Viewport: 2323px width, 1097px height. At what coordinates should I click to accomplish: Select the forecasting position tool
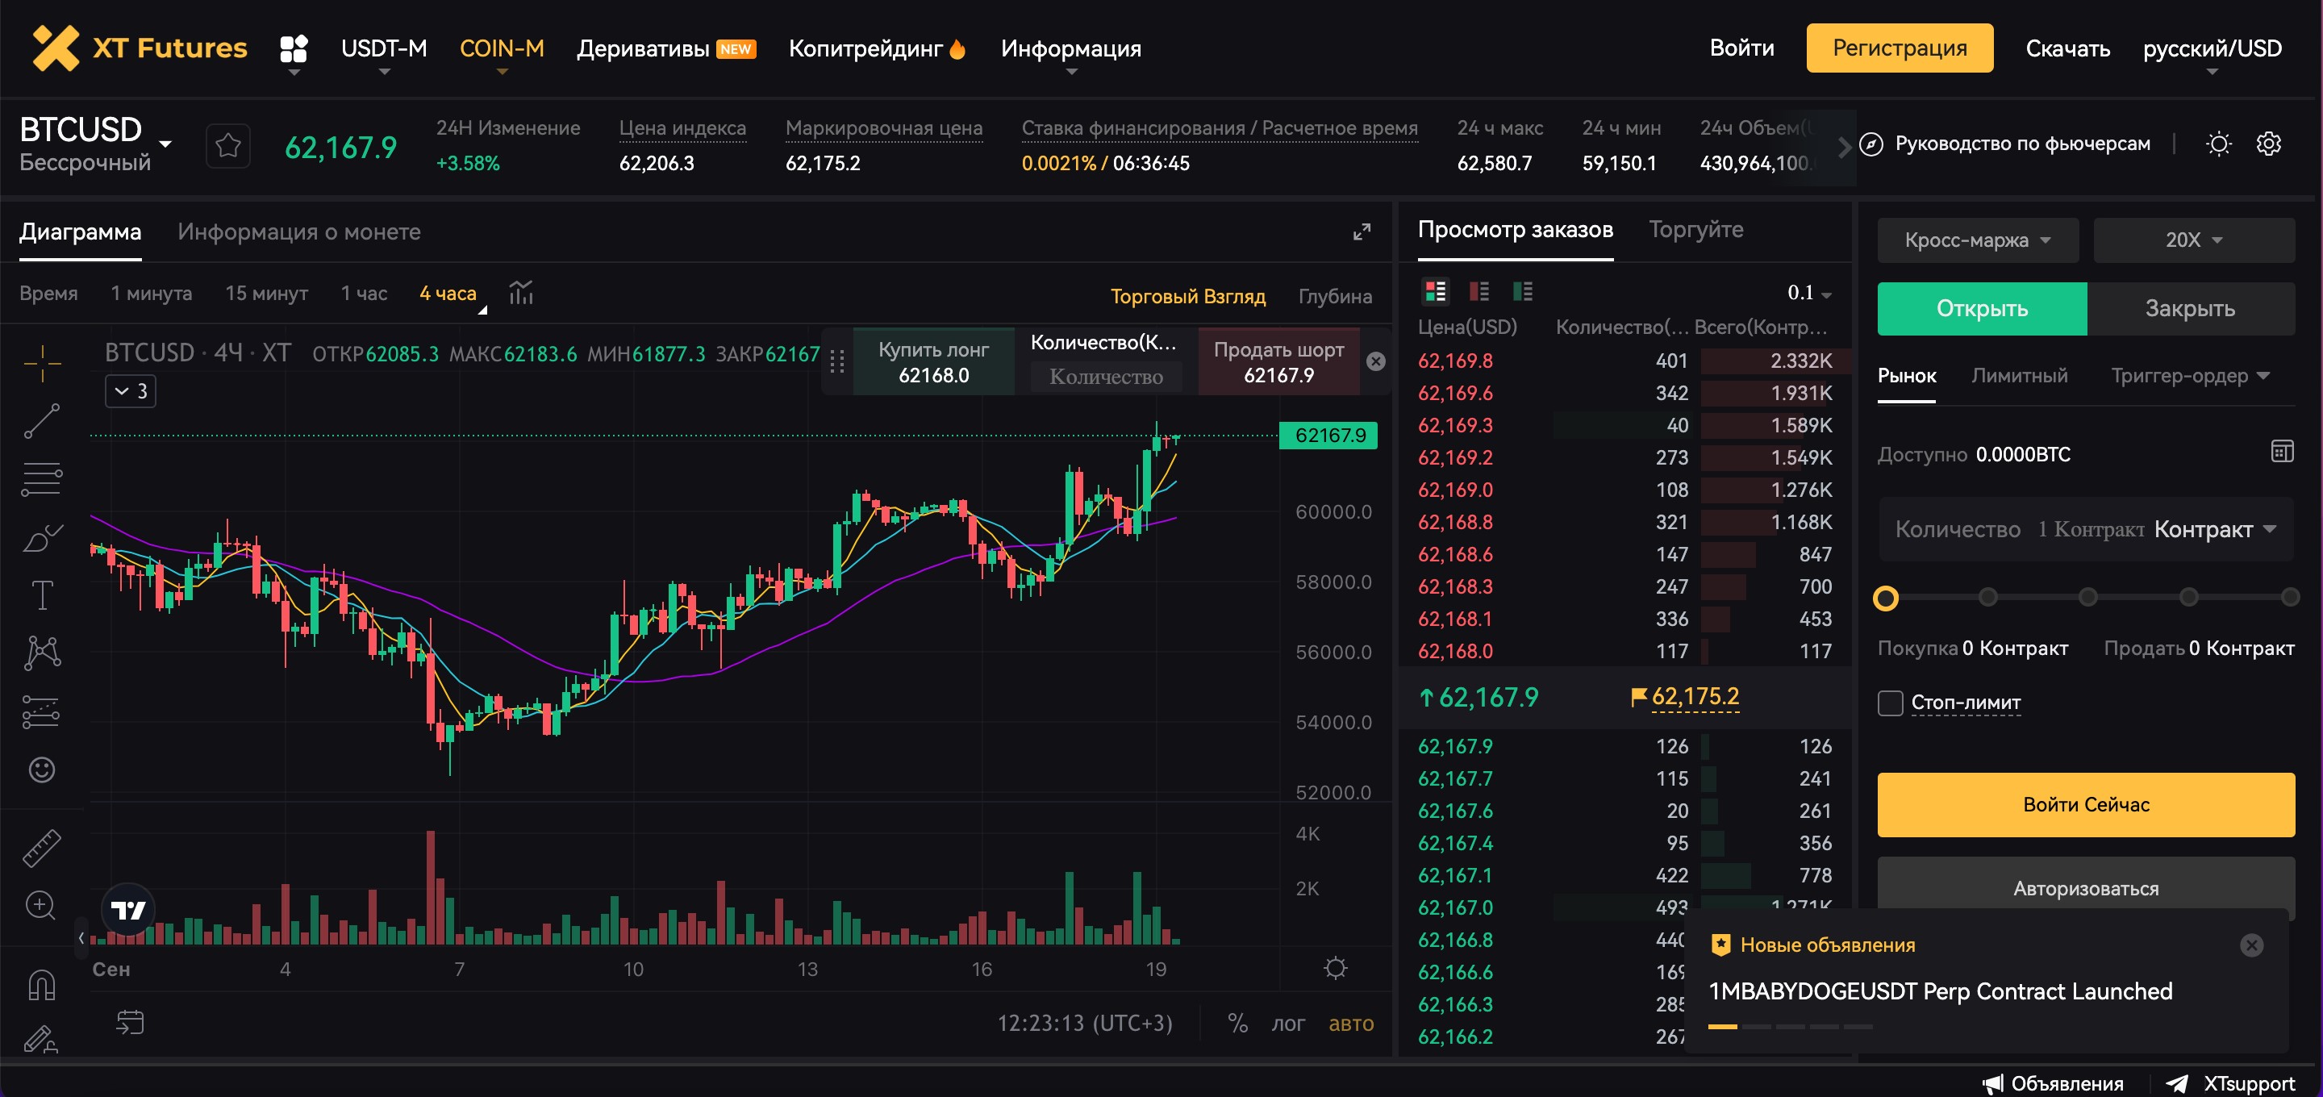click(x=43, y=711)
